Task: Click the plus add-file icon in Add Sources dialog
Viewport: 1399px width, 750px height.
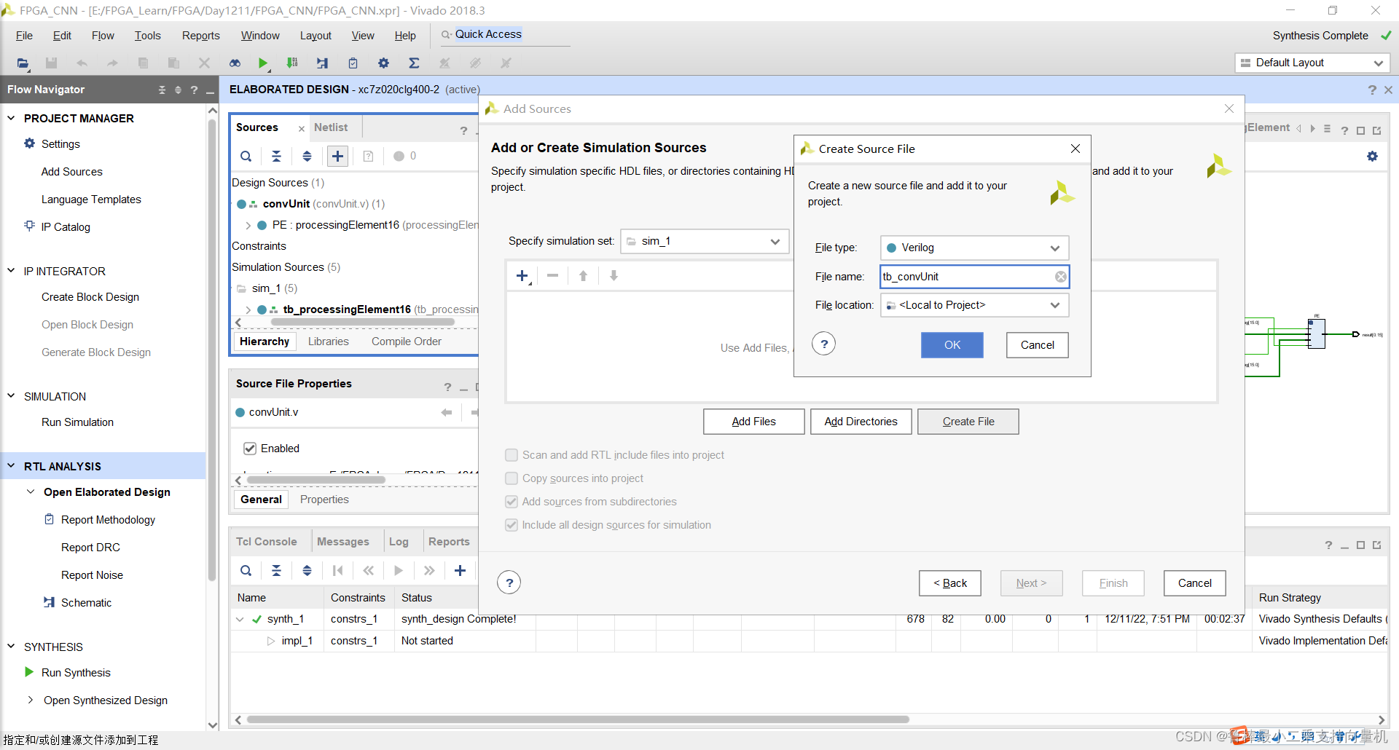Action: (x=522, y=276)
